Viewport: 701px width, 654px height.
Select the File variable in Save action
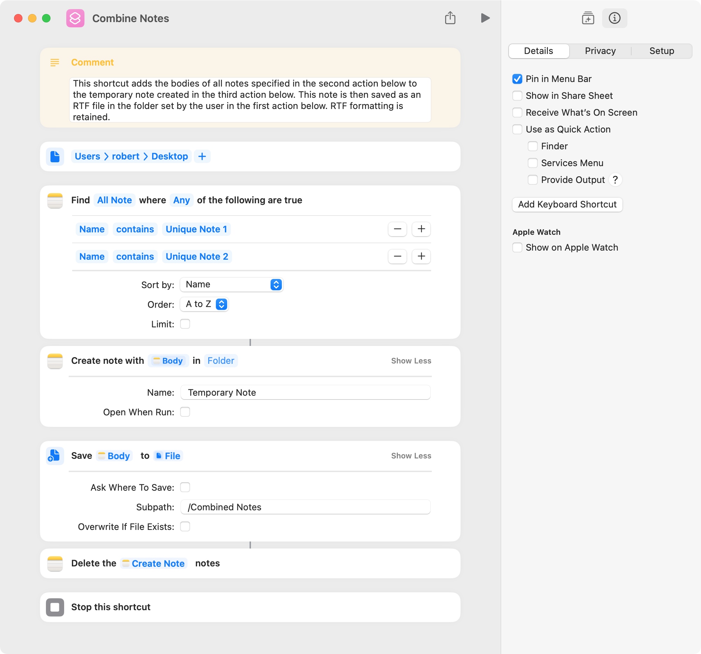click(168, 456)
